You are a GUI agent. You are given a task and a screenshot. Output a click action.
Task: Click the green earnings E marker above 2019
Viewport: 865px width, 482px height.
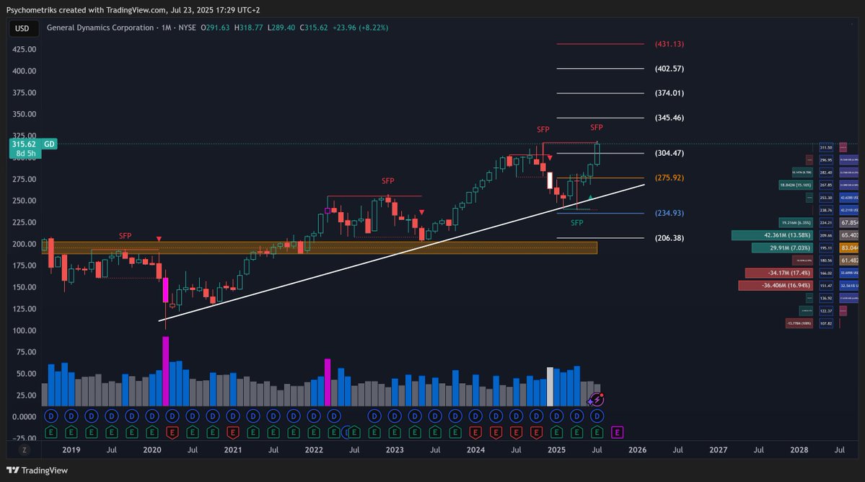(71, 432)
